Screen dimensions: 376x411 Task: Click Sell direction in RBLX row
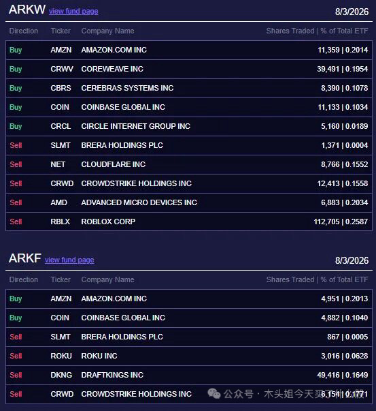click(x=16, y=222)
